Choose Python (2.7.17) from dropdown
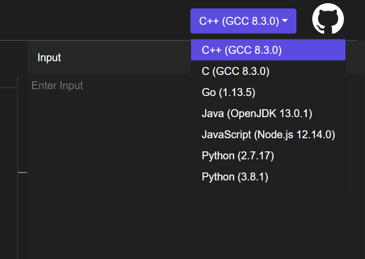The height and width of the screenshot is (259, 365). click(x=238, y=156)
